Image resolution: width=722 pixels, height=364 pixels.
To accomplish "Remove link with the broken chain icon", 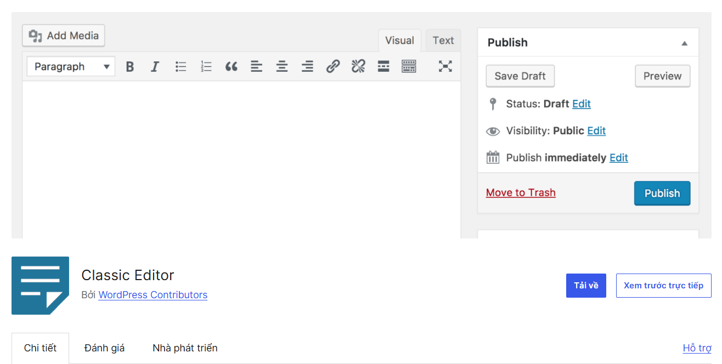I will pos(358,66).
